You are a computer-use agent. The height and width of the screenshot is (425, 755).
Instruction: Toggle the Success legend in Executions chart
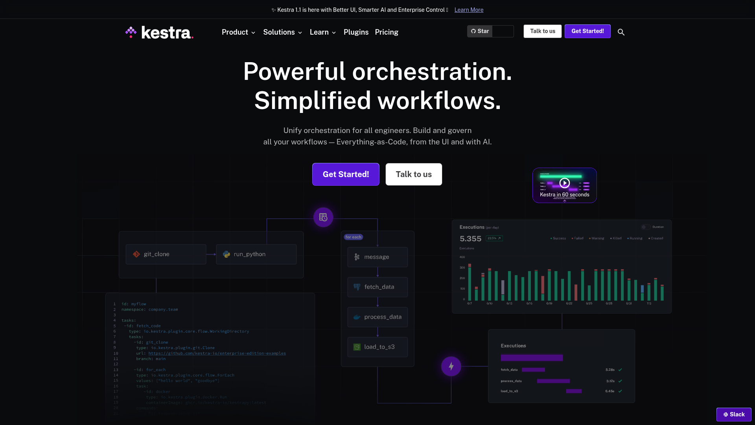558,238
